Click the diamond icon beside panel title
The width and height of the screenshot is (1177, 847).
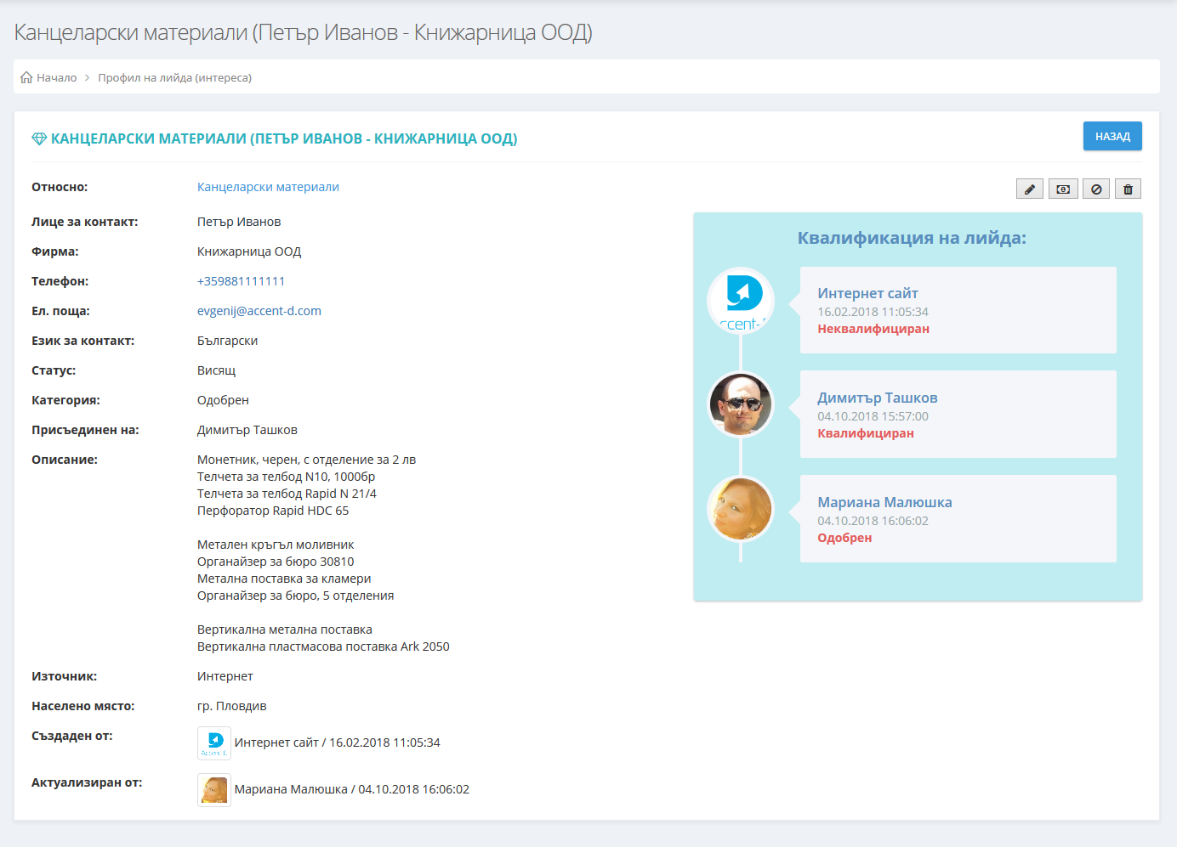[x=39, y=138]
